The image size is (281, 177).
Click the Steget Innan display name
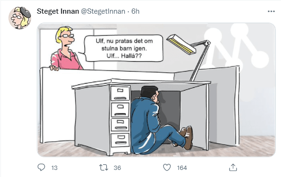(58, 11)
